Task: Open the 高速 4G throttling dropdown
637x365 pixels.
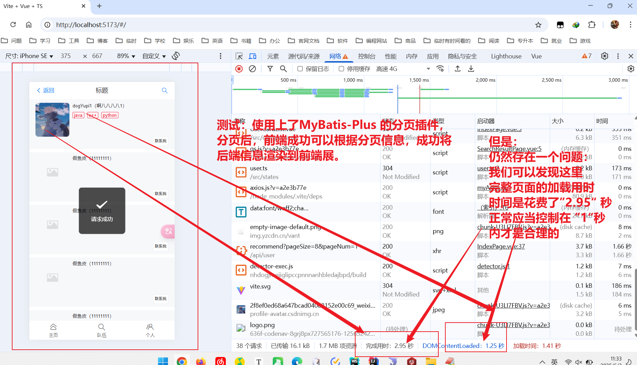Action: [403, 69]
